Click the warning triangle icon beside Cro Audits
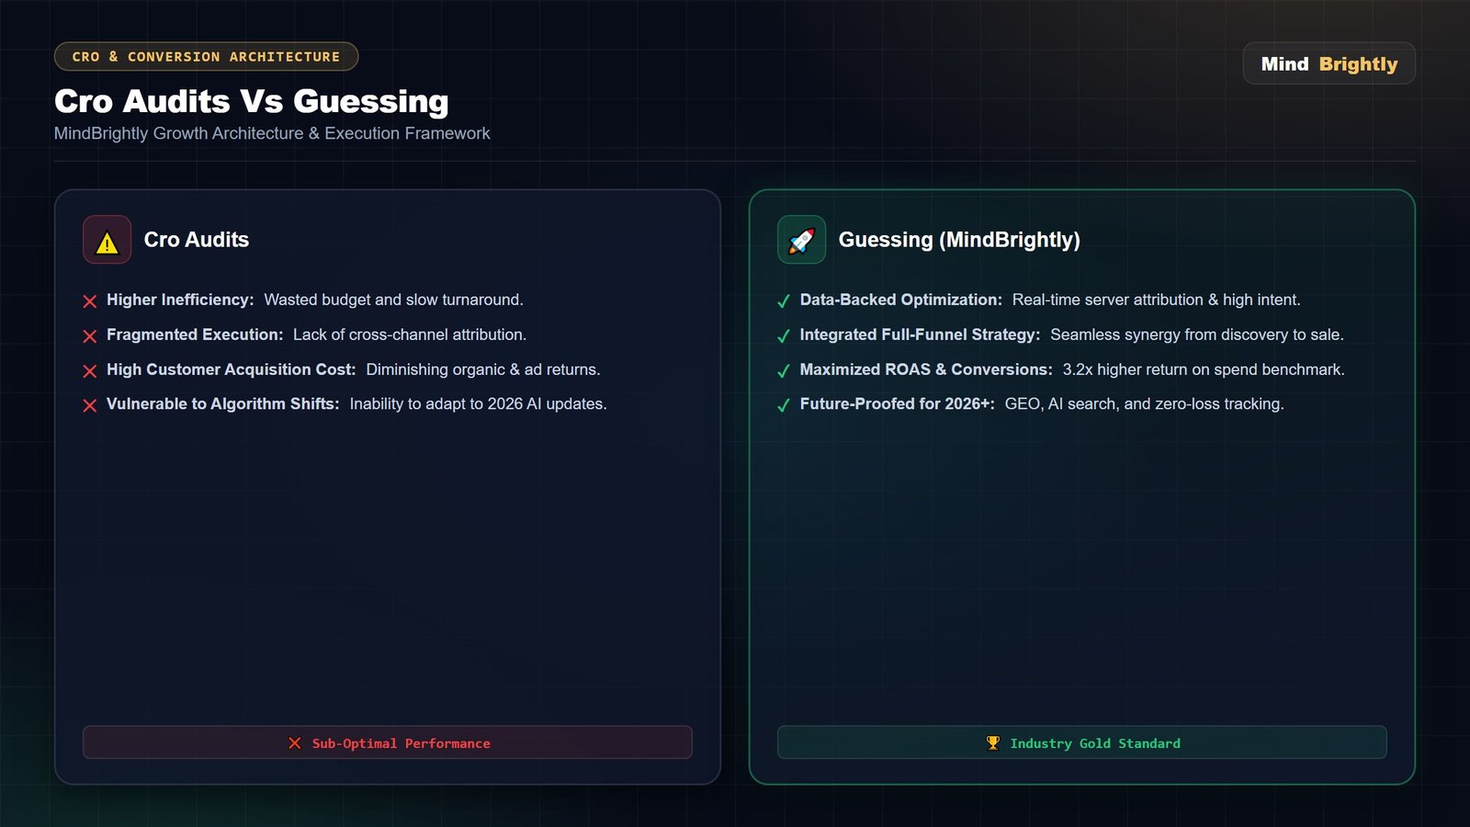This screenshot has height=827, width=1470. (x=107, y=240)
